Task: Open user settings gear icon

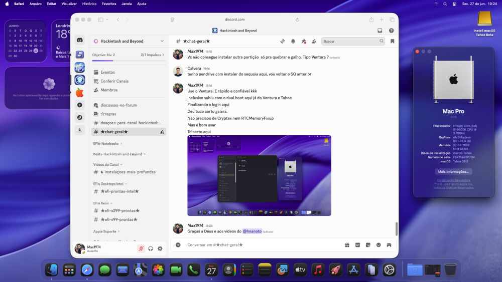Action: click(x=160, y=248)
